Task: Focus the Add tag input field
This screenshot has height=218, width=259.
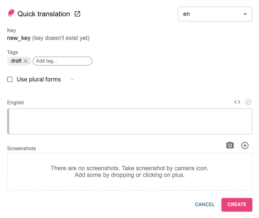Action: tap(62, 61)
